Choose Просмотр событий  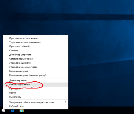click(x=36, y=47)
